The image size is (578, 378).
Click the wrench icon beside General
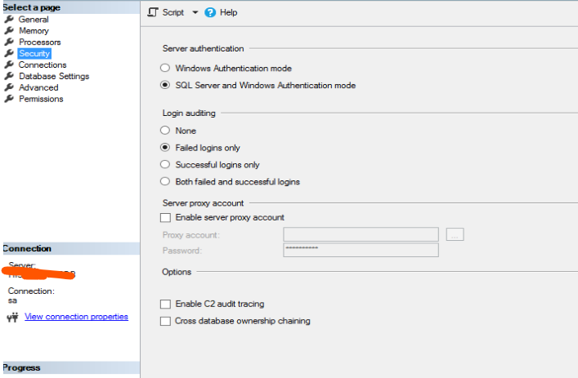(x=9, y=19)
